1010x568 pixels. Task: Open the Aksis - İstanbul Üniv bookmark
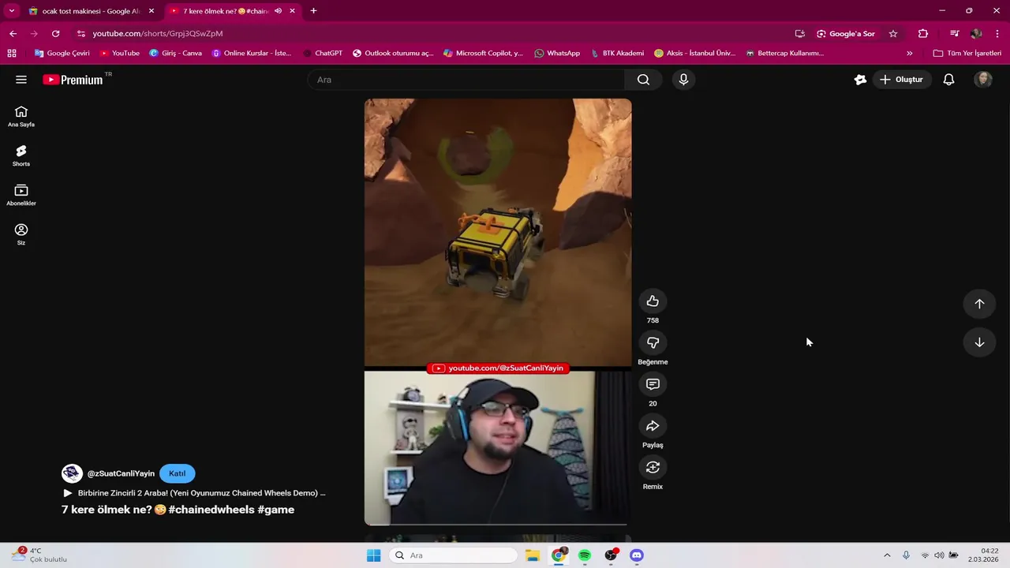694,53
